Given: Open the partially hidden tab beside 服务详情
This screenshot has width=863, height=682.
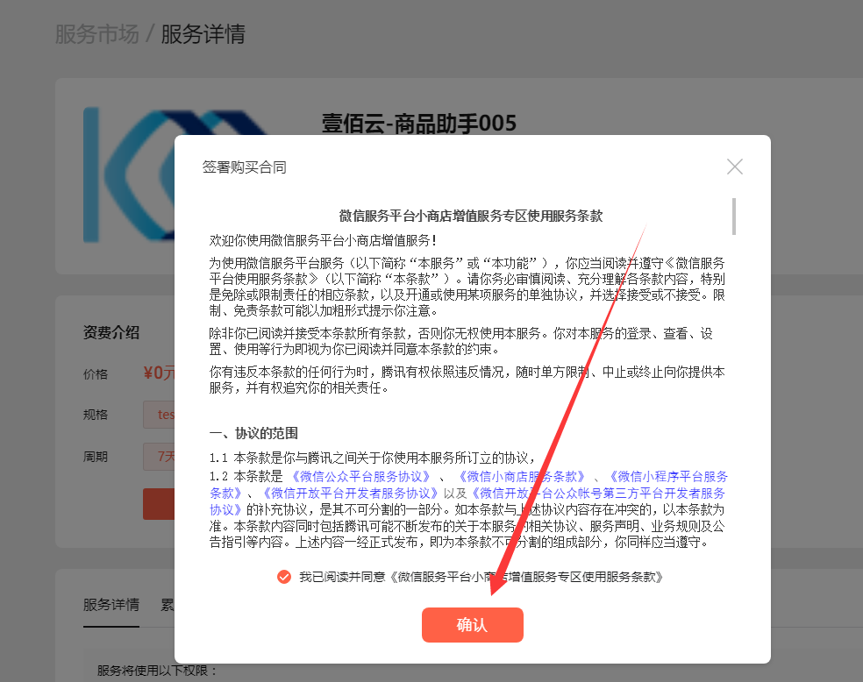Looking at the screenshot, I should 168,605.
